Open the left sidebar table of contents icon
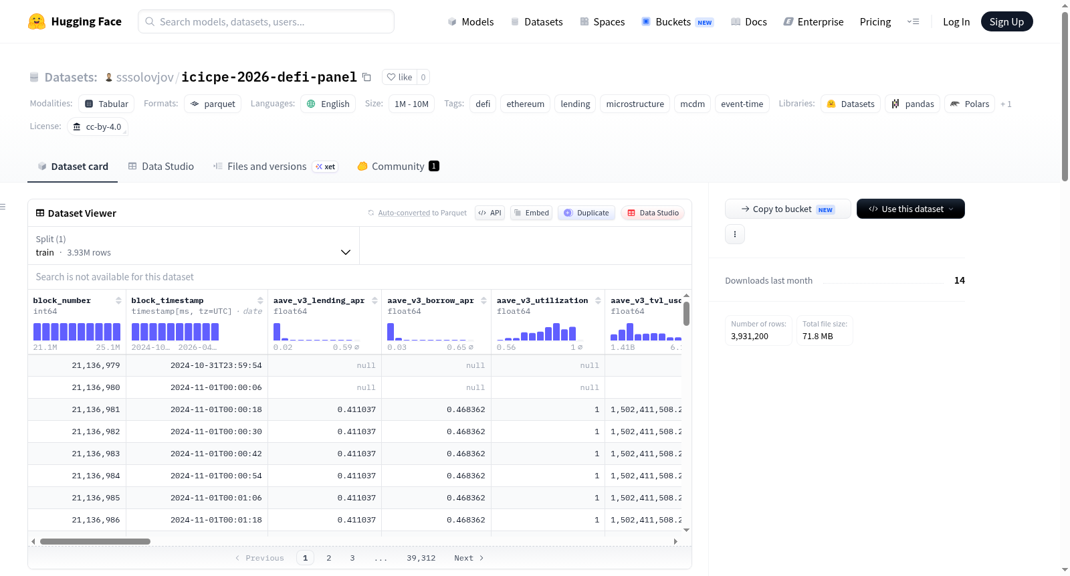This screenshot has width=1070, height=576. (3, 207)
